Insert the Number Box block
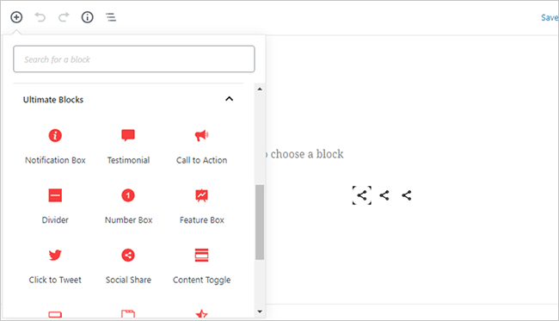The height and width of the screenshot is (321, 559). [x=128, y=207]
